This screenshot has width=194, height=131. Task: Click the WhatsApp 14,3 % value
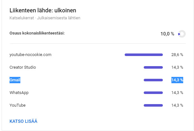pyautogui.click(x=177, y=93)
